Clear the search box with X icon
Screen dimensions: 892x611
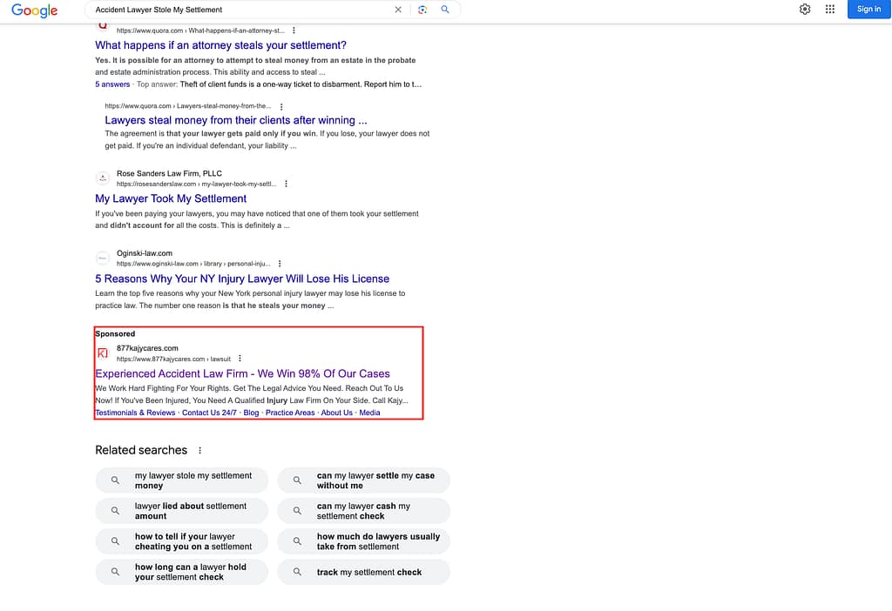tap(398, 10)
